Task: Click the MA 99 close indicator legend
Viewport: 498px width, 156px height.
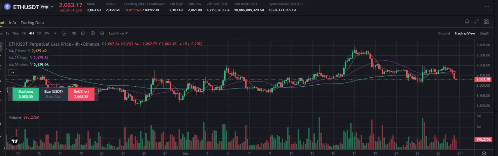Action: point(29,65)
